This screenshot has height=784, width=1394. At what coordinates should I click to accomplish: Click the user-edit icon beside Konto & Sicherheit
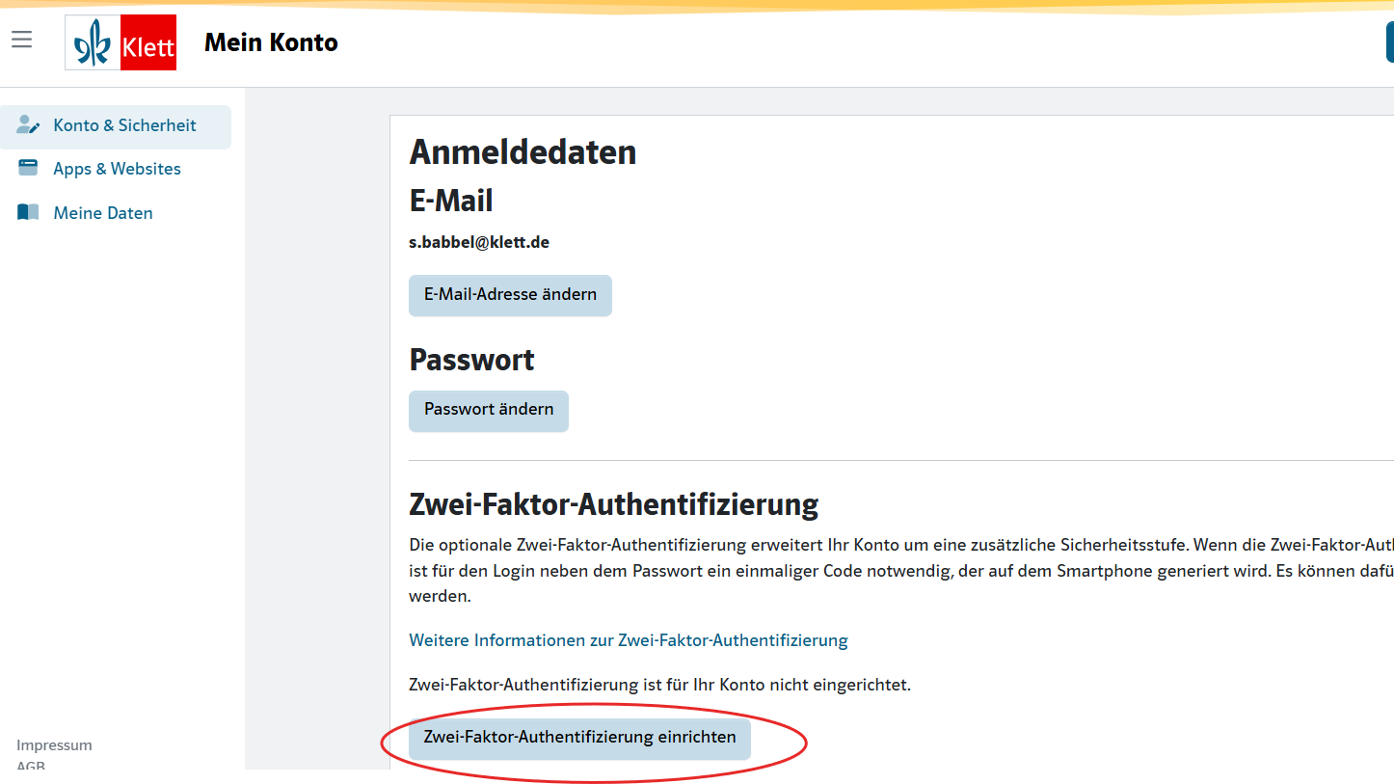(28, 125)
